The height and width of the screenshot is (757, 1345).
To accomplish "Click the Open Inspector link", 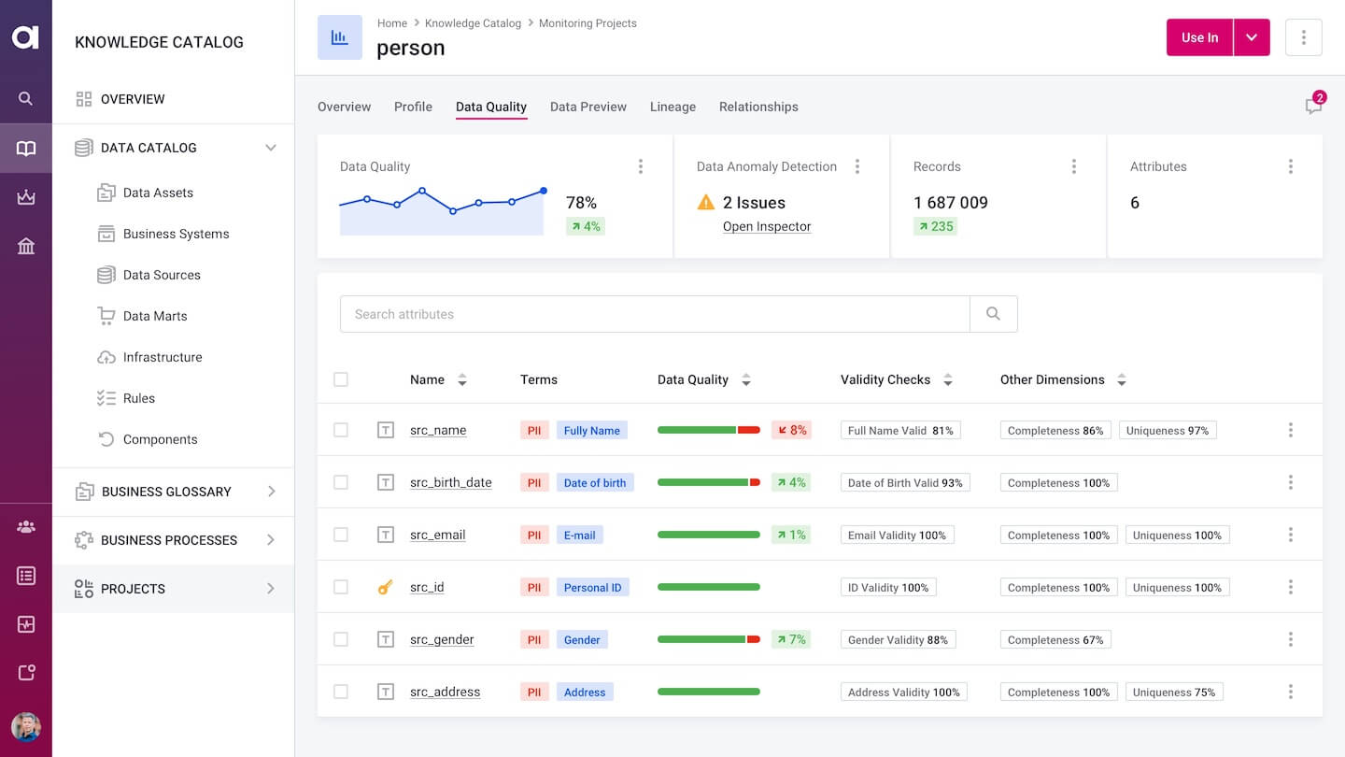I will (x=767, y=226).
